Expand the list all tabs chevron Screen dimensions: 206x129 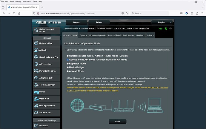click(x=203, y=7)
